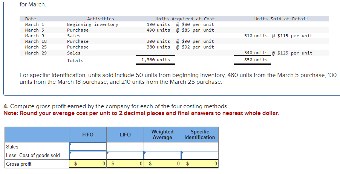Click the Weighted Average Sales input cell

[162, 147]
